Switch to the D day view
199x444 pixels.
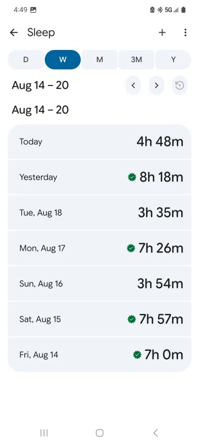tap(25, 59)
